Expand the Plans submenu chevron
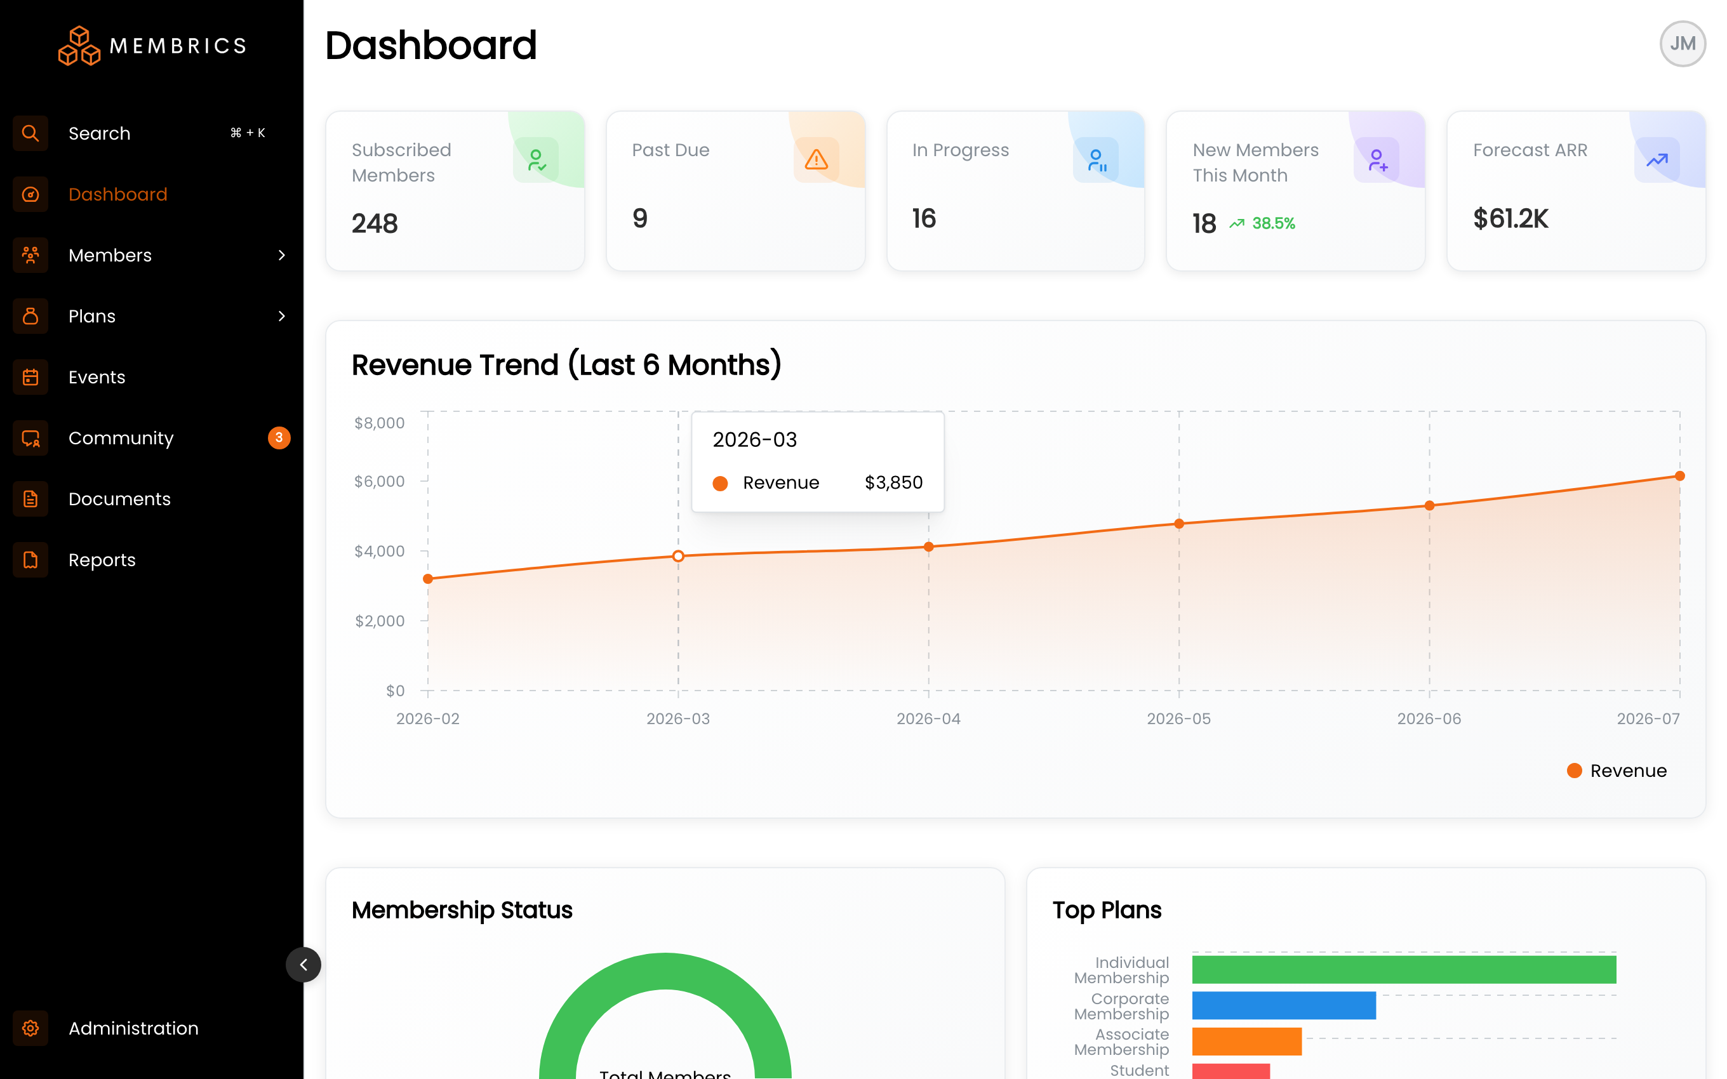This screenshot has width=1727, height=1079. pos(282,316)
